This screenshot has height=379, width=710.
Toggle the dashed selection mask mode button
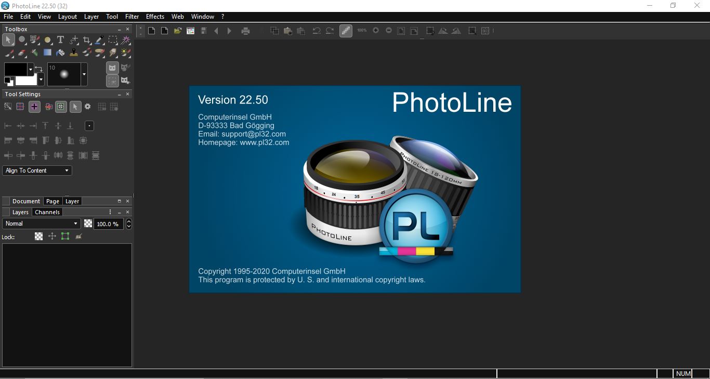(112, 81)
